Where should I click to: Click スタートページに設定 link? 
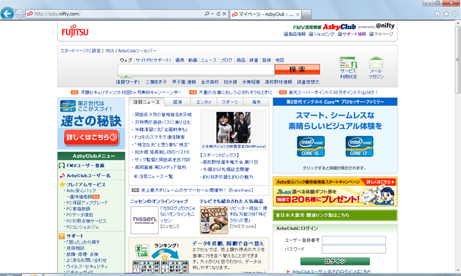tap(80, 51)
